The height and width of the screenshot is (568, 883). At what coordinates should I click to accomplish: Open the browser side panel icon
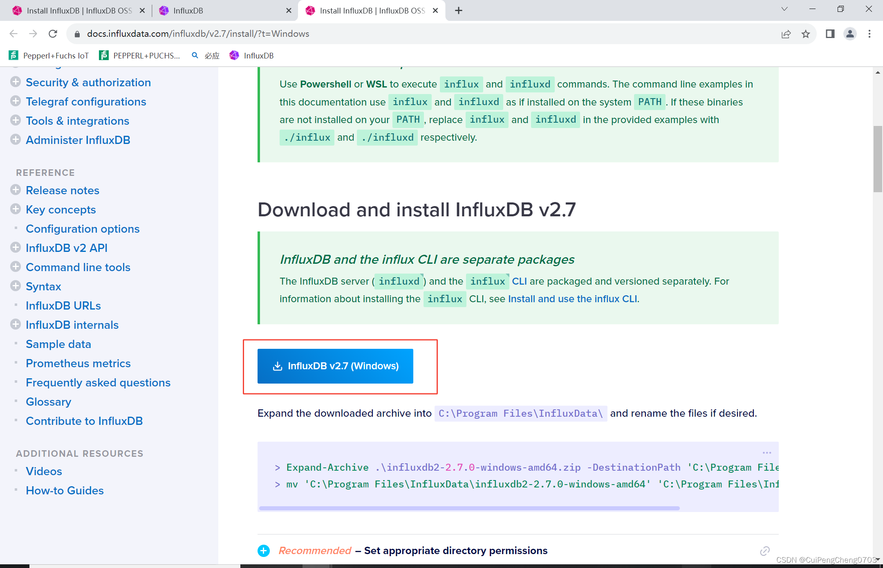pyautogui.click(x=830, y=34)
